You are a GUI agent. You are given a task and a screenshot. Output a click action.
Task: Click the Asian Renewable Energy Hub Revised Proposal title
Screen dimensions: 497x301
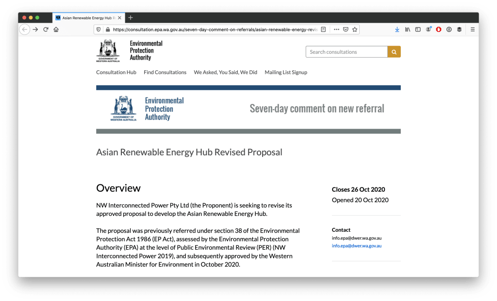click(189, 152)
